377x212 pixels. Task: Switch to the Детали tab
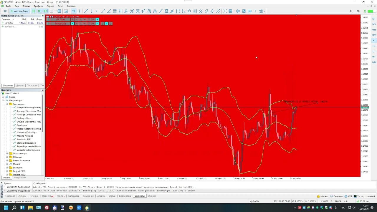point(20,85)
